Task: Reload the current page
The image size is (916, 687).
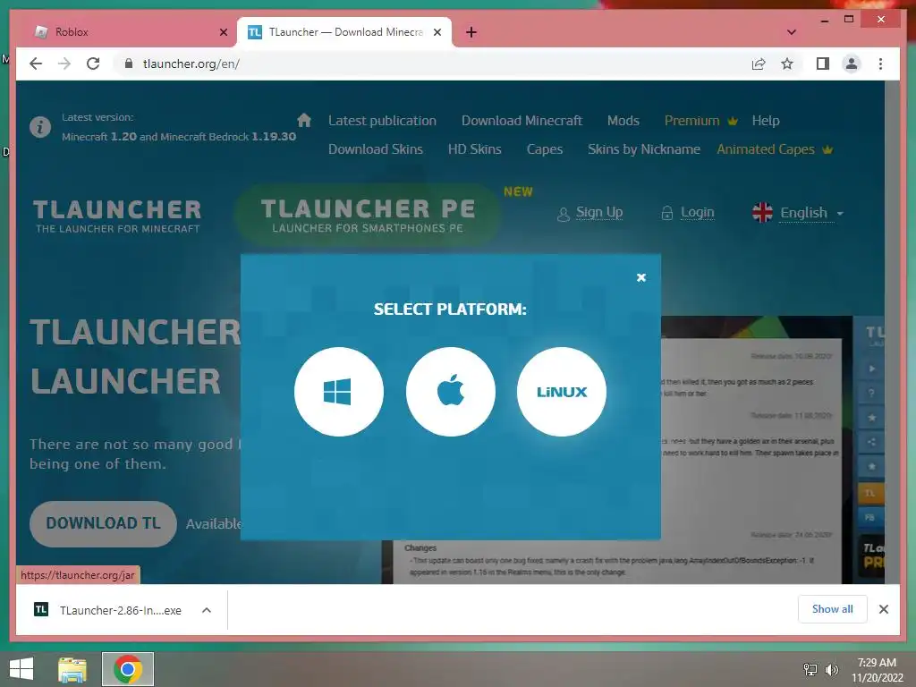Action: click(x=93, y=64)
